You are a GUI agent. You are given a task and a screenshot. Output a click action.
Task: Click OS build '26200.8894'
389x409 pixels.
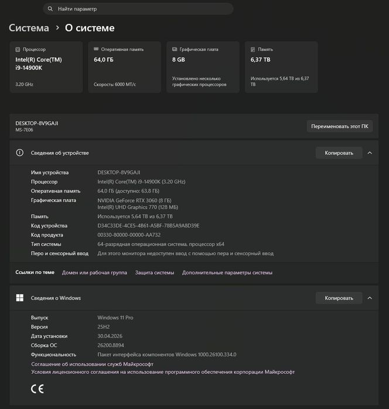[x=111, y=345]
